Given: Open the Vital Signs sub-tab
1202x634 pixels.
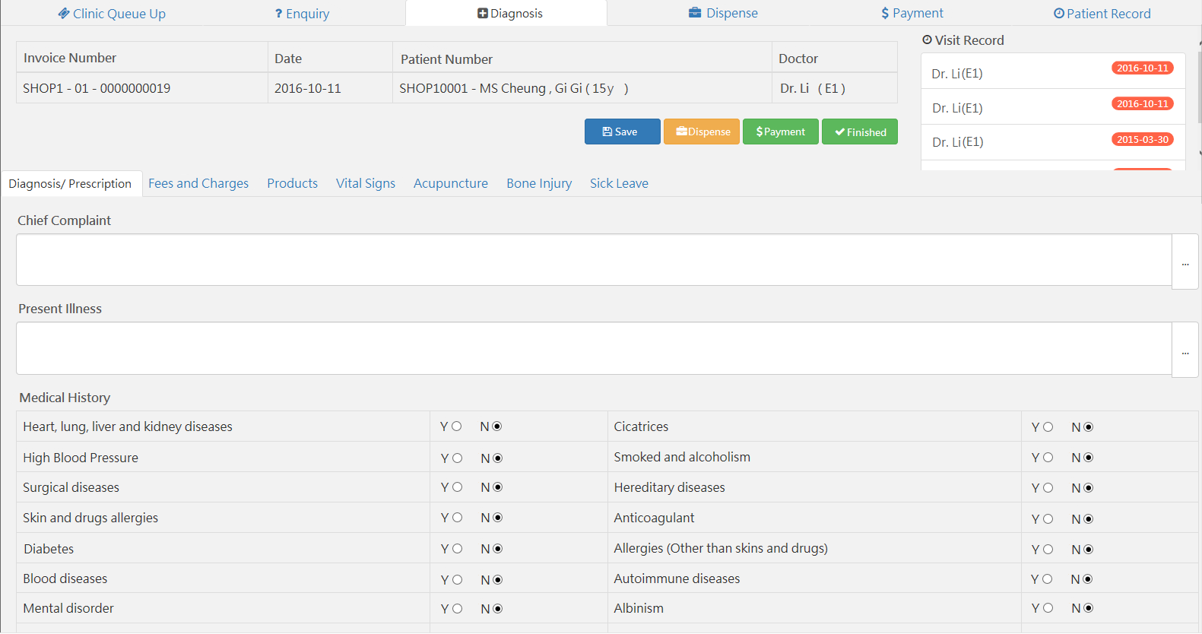Looking at the screenshot, I should (366, 183).
